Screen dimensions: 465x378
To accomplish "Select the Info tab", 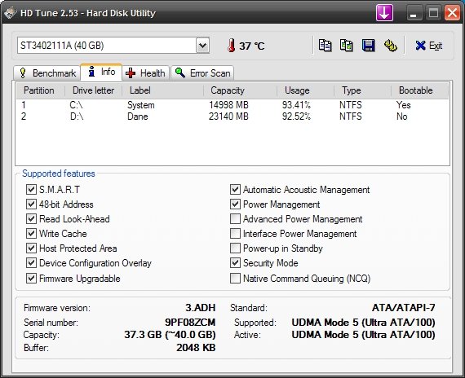I will [101, 72].
